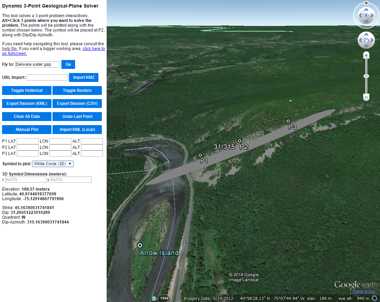Zoom out with the minus button

(x=366, y=97)
